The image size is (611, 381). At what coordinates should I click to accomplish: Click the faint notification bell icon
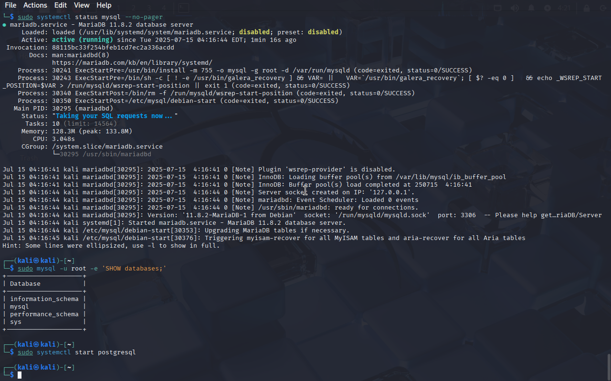pyautogui.click(x=531, y=8)
